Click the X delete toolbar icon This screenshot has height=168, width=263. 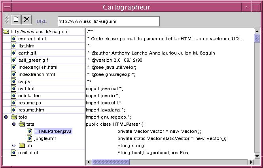26,19
